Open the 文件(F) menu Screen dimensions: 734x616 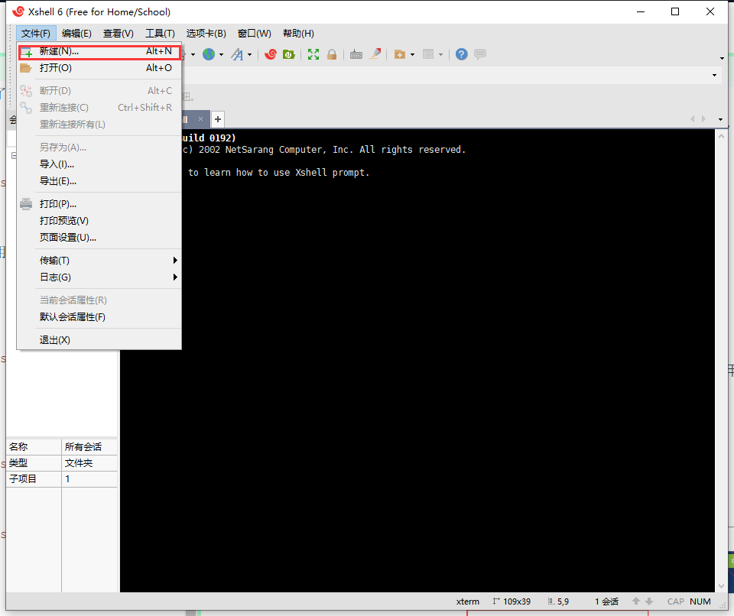pos(36,33)
